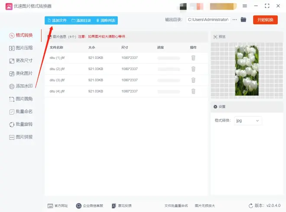Open output folder via folder icon
This screenshot has height=212, width=286.
pos(244,20)
